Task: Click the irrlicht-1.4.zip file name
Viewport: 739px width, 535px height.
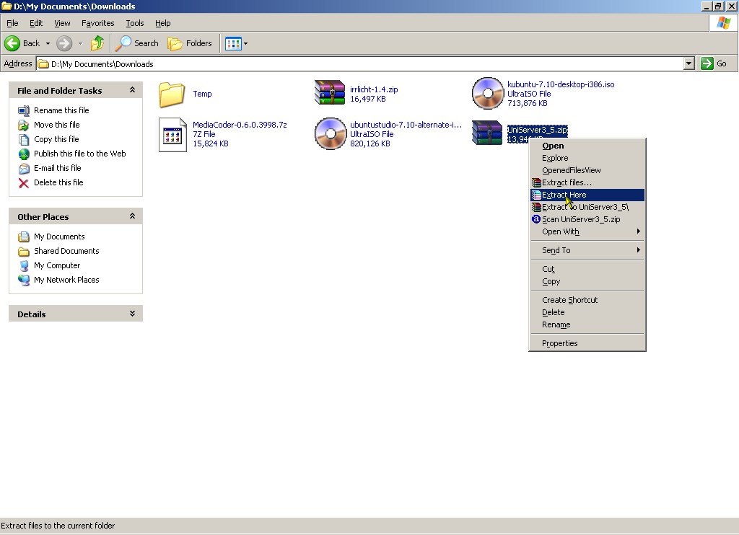Action: click(x=374, y=89)
